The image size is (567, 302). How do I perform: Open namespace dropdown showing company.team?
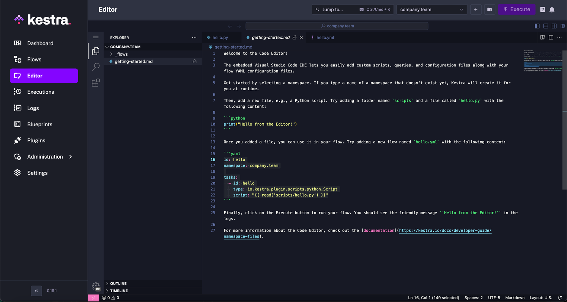(x=432, y=9)
